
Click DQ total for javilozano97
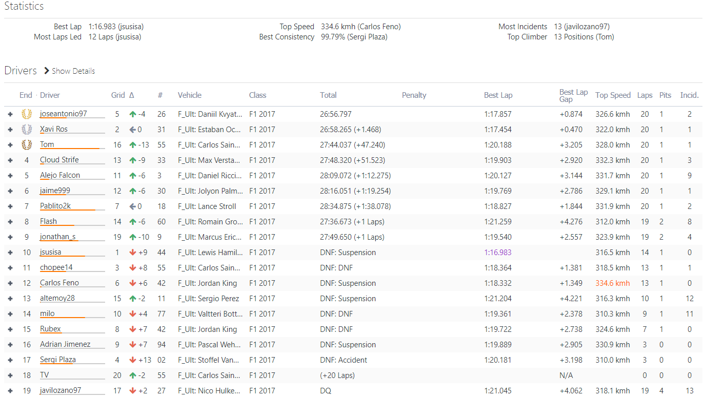coord(326,391)
